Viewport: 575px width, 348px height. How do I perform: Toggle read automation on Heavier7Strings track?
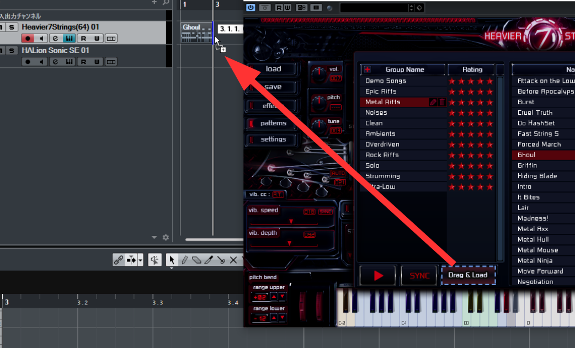point(83,39)
